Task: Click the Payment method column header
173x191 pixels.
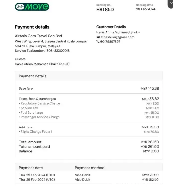Action: [90, 168]
